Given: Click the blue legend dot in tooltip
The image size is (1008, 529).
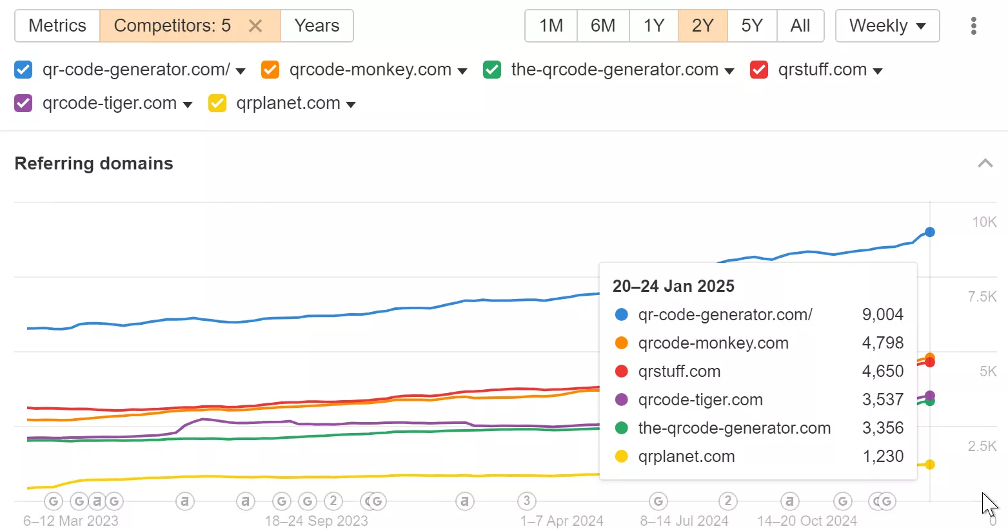Looking at the screenshot, I should pyautogui.click(x=622, y=314).
